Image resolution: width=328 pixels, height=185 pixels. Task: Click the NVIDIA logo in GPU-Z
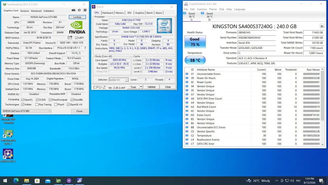[77, 27]
